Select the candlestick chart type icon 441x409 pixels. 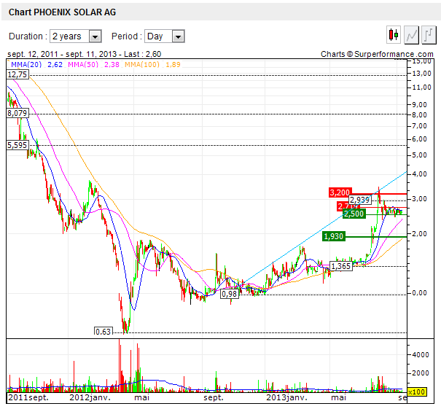pos(394,35)
